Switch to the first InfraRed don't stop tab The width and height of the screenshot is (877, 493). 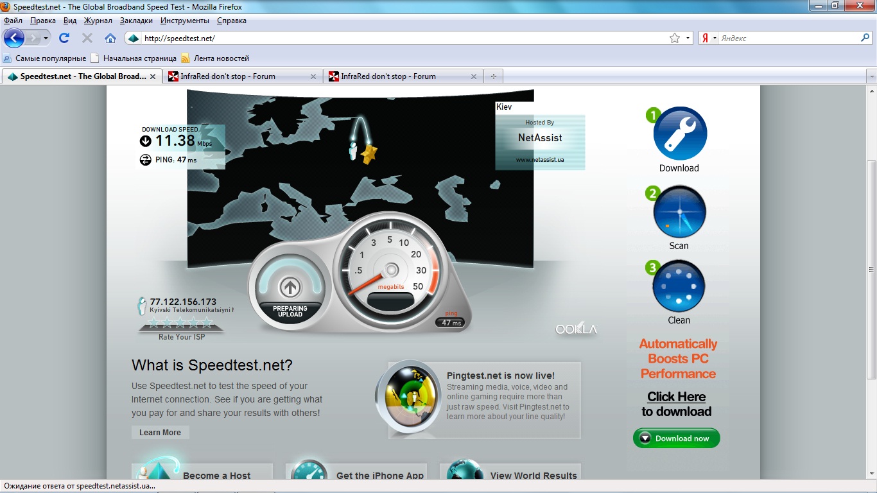pyautogui.click(x=242, y=76)
